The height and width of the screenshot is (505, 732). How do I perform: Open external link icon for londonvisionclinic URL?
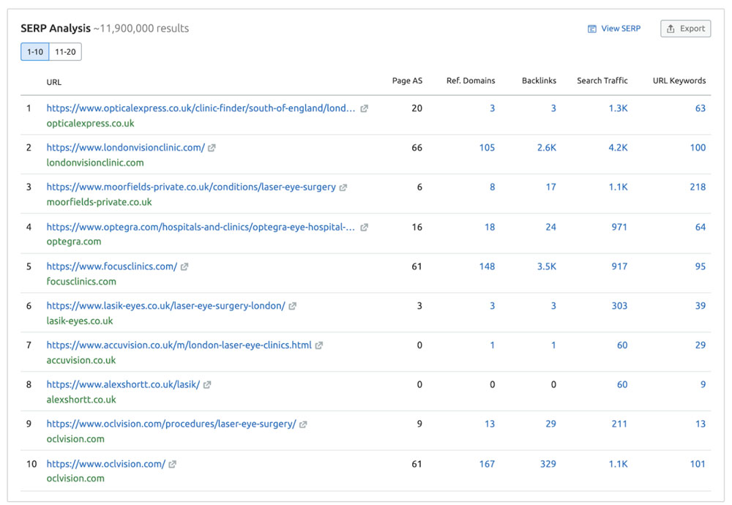coord(212,148)
